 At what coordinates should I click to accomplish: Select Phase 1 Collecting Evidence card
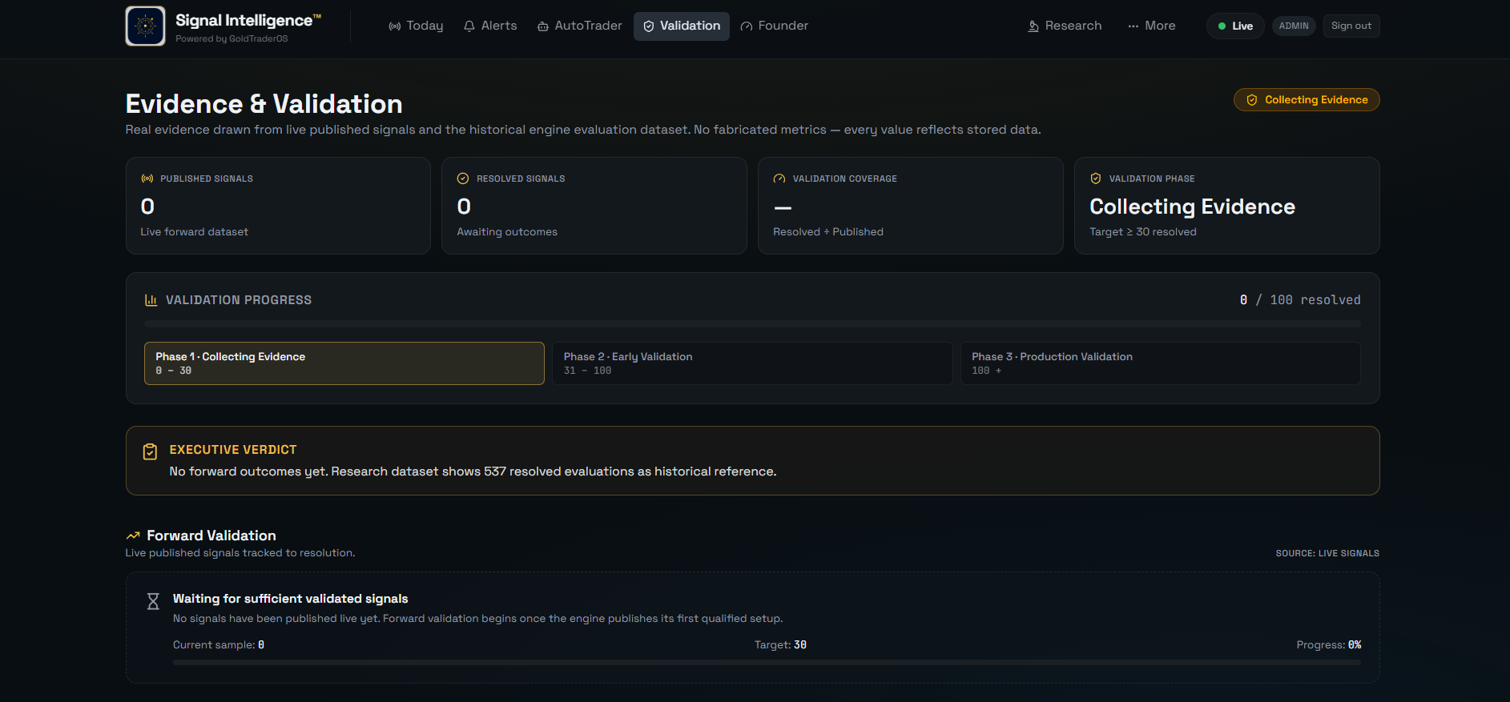coord(344,363)
